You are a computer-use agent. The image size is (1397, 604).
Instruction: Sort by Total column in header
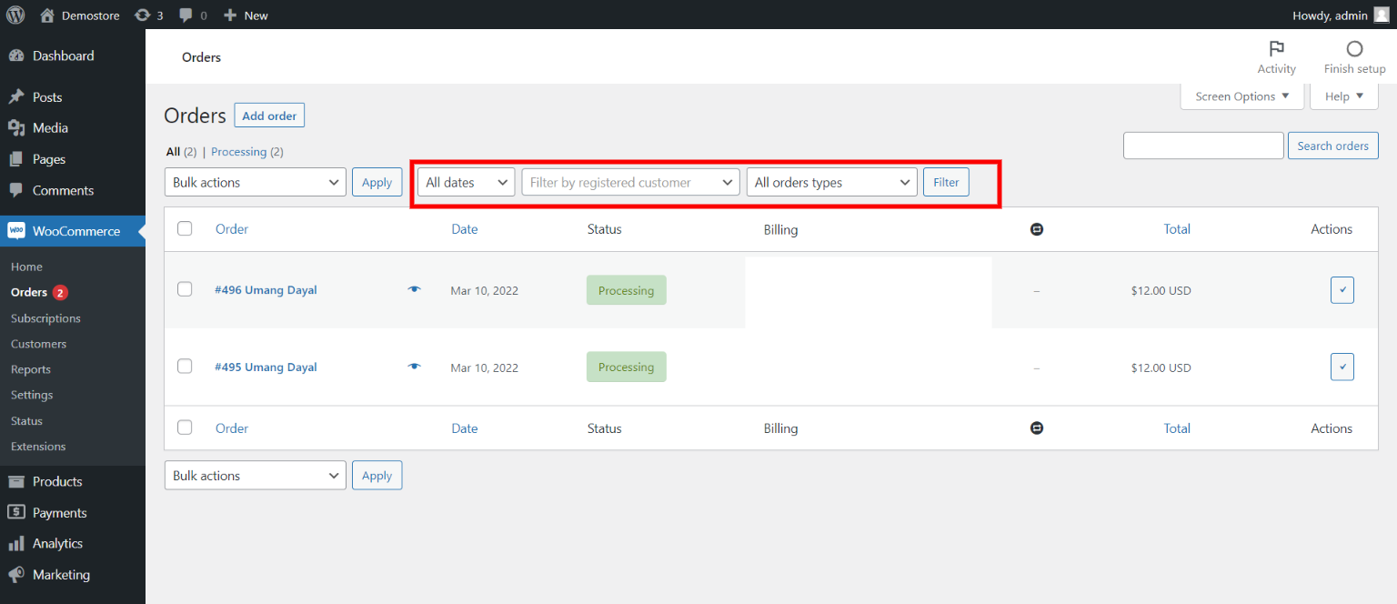click(1177, 229)
